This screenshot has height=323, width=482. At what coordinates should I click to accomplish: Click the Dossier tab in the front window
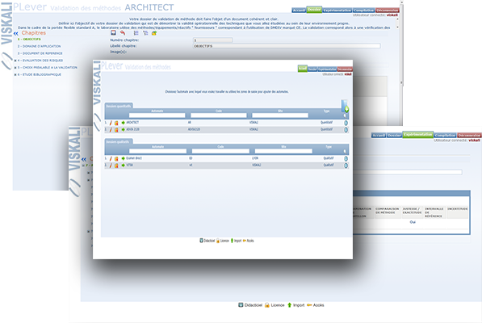click(312, 69)
